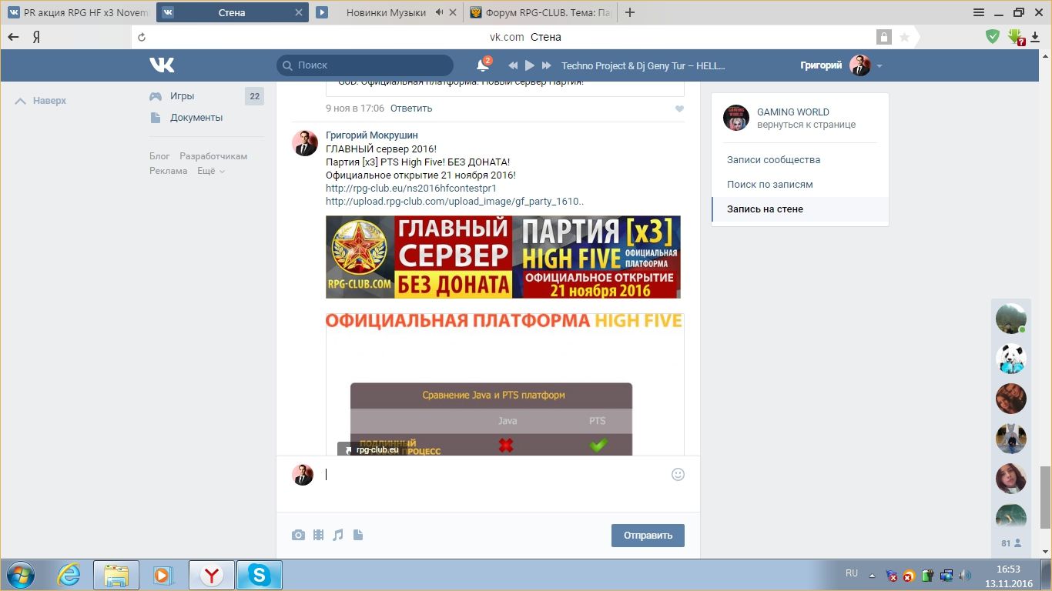
Task: Attach a document with the file icon
Action: 358,535
